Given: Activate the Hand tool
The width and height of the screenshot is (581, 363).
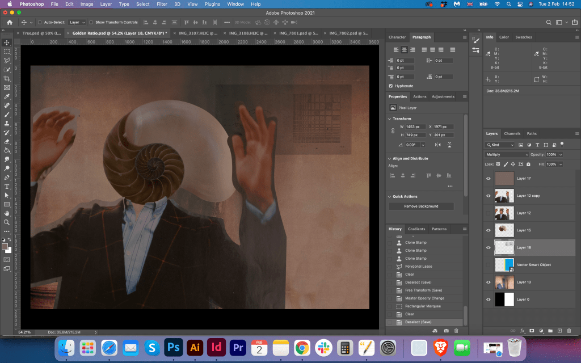Looking at the screenshot, I should (7, 213).
